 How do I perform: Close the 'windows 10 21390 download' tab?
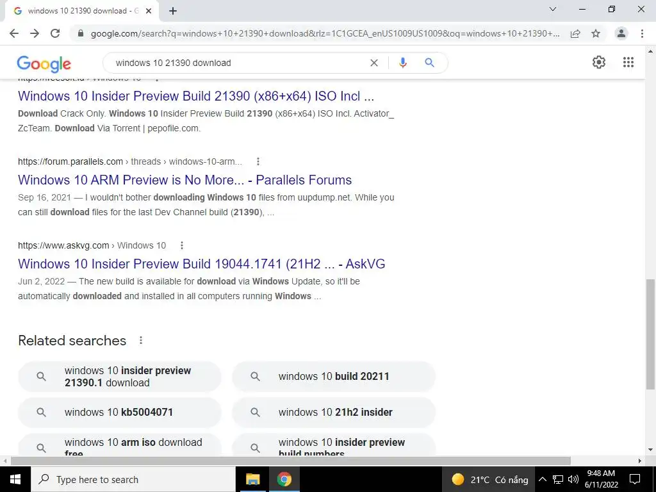coord(149,11)
